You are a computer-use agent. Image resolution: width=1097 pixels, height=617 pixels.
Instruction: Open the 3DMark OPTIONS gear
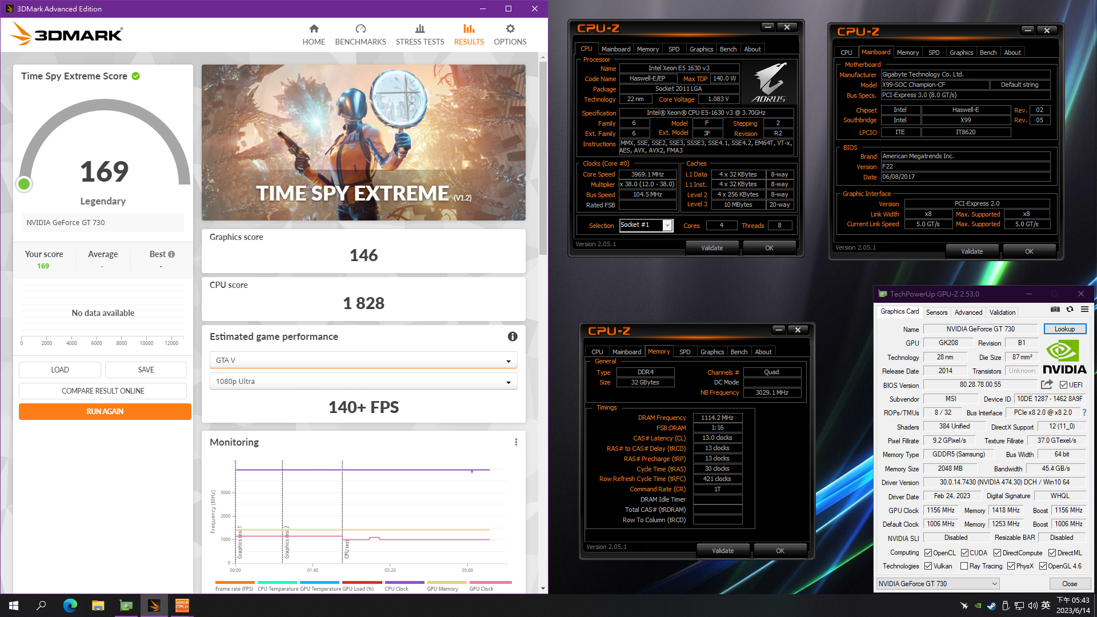click(x=510, y=35)
